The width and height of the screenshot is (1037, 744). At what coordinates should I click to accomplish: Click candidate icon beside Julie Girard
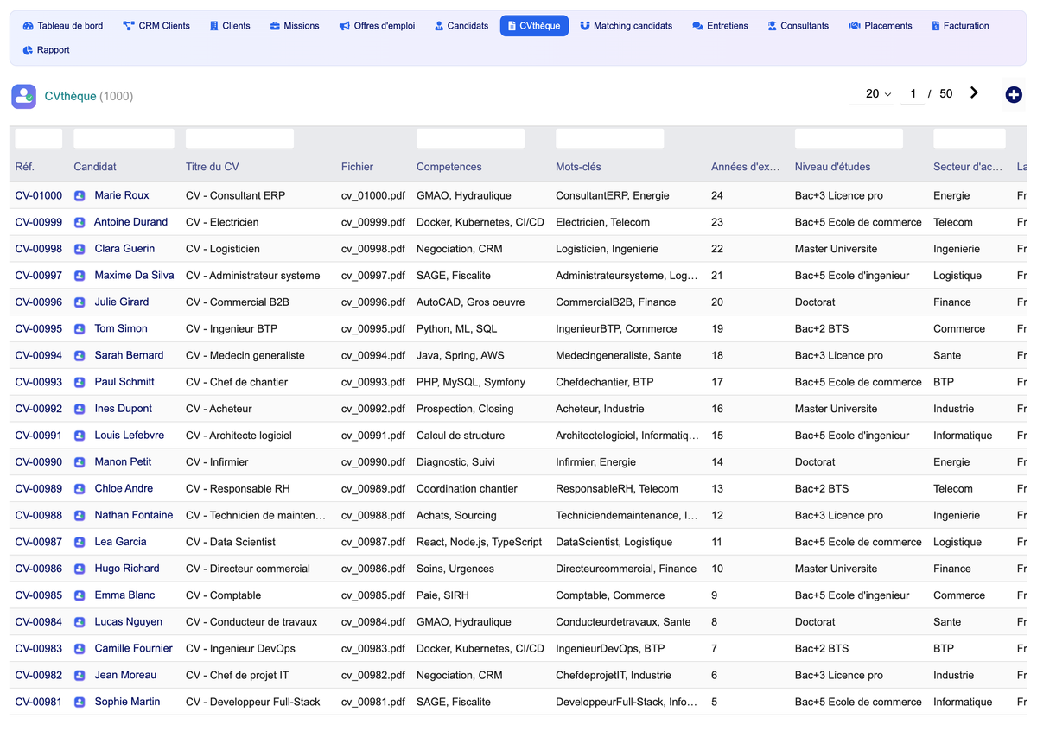(x=80, y=302)
